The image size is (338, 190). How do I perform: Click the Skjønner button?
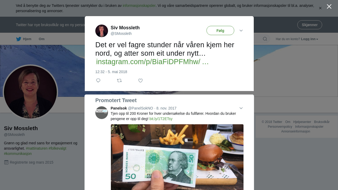pos(310,25)
